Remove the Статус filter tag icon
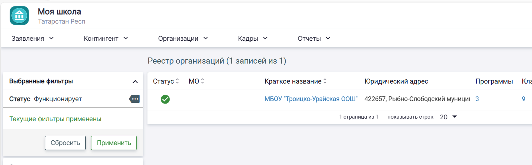 click(x=134, y=99)
